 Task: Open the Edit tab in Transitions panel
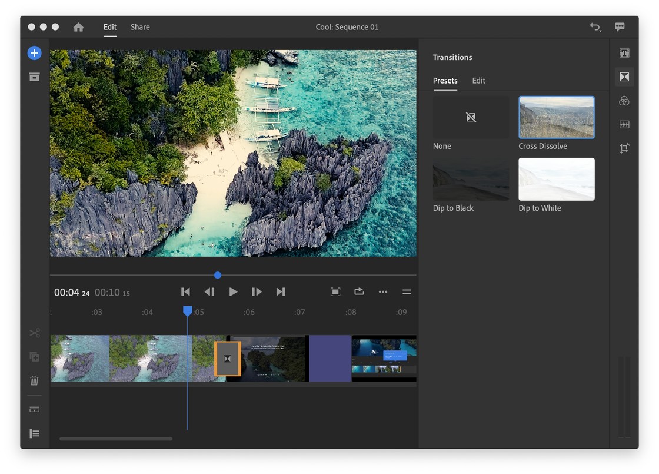[x=478, y=80]
